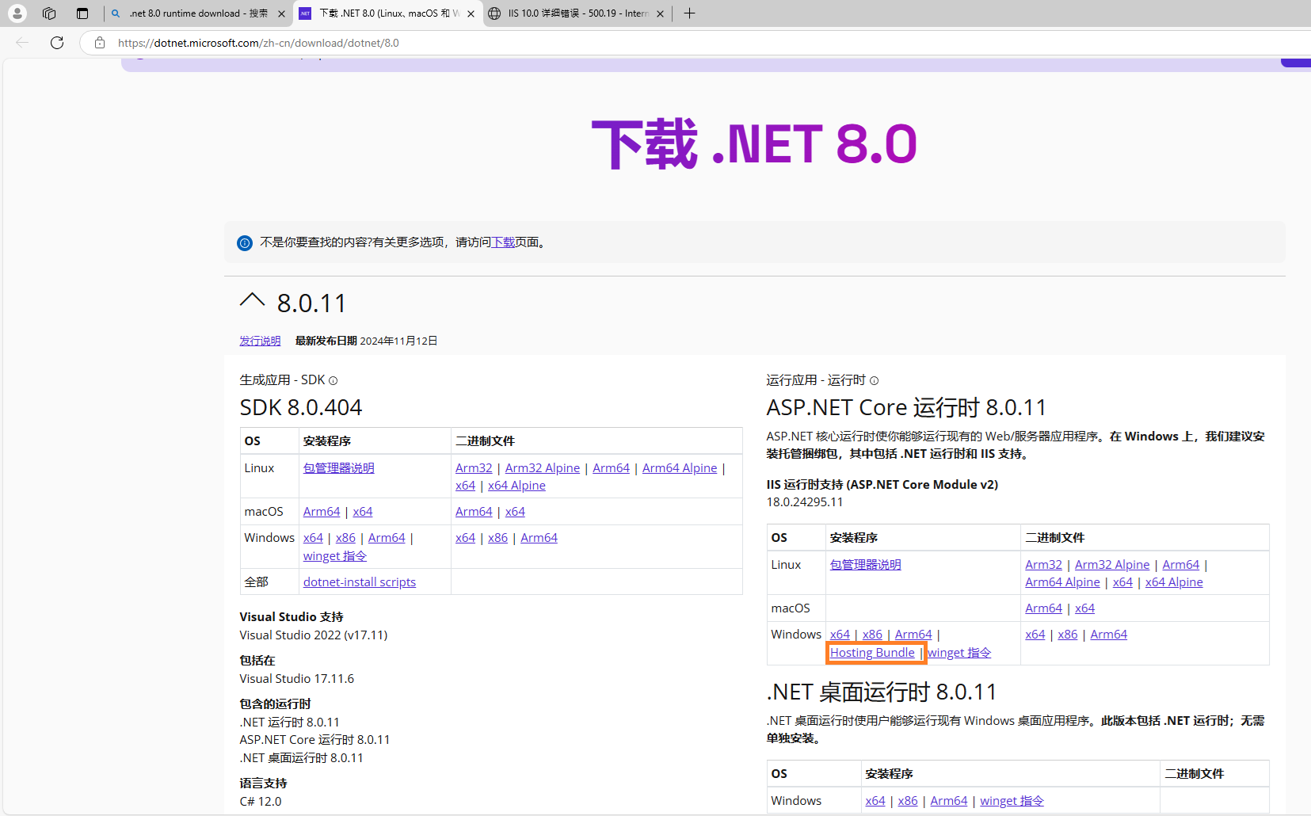Download SDK macOS Arm64 installer
Viewport: 1311px width, 816px height.
[x=322, y=512]
